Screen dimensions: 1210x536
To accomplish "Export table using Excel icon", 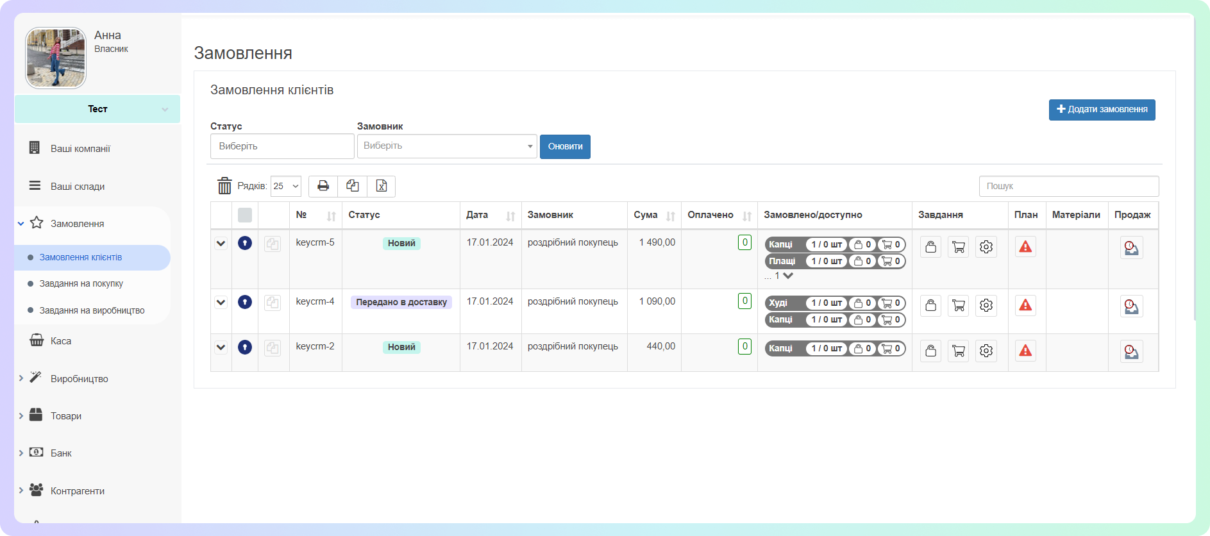I will 381,186.
